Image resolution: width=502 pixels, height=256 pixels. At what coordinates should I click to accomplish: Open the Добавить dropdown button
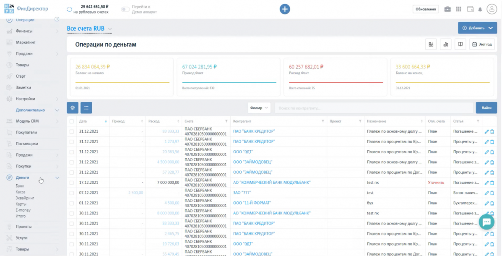(x=477, y=28)
